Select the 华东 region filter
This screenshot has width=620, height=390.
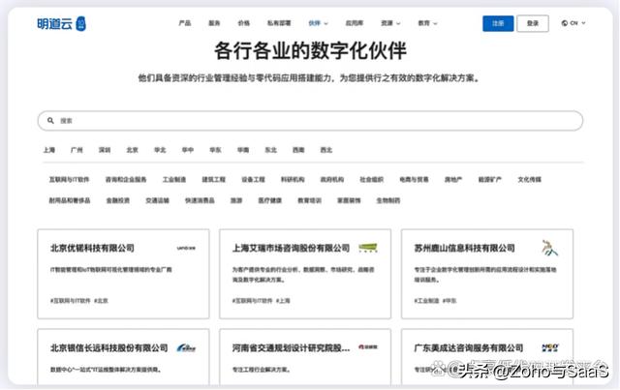215,150
